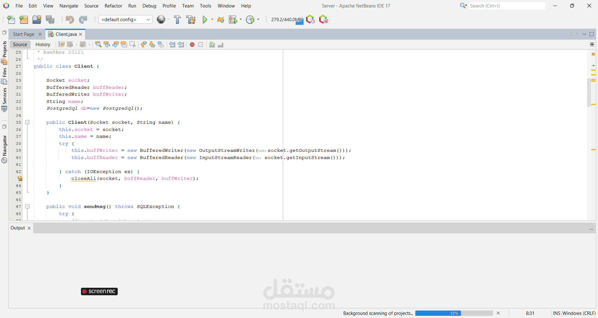Toggle highlight search in editor toolbar
Image resolution: width=598 pixels, height=318 pixels.
124,45
